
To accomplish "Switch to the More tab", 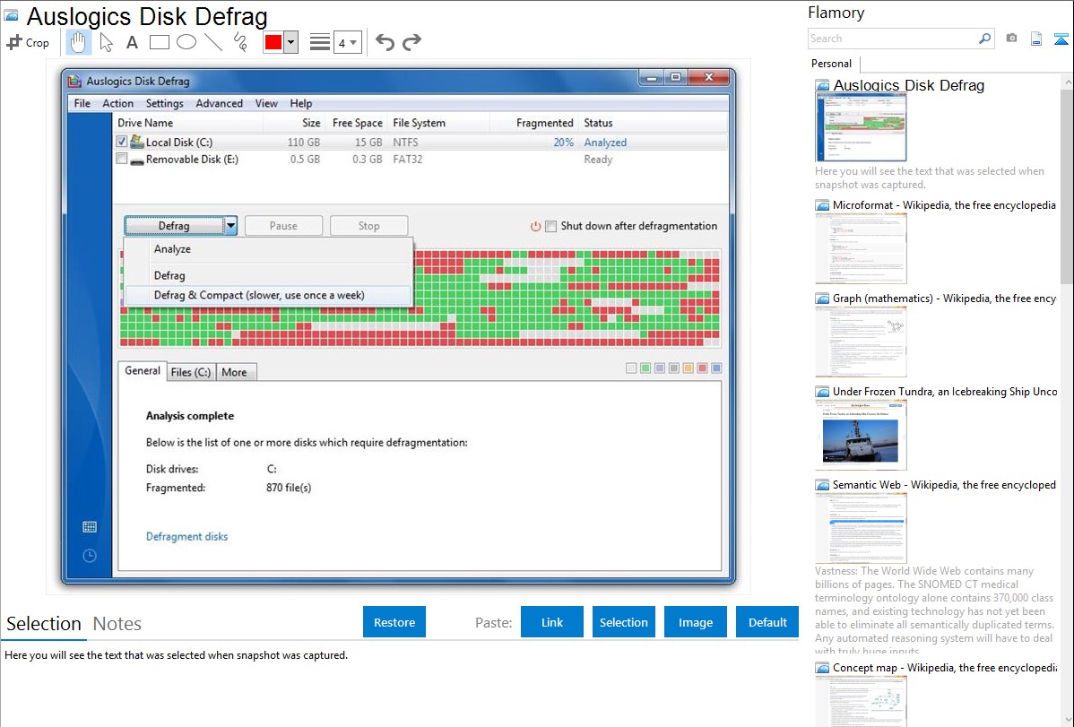I will [x=236, y=372].
